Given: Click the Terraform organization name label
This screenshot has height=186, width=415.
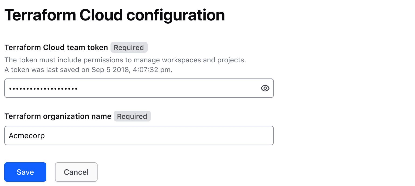Looking at the screenshot, I should [x=58, y=116].
